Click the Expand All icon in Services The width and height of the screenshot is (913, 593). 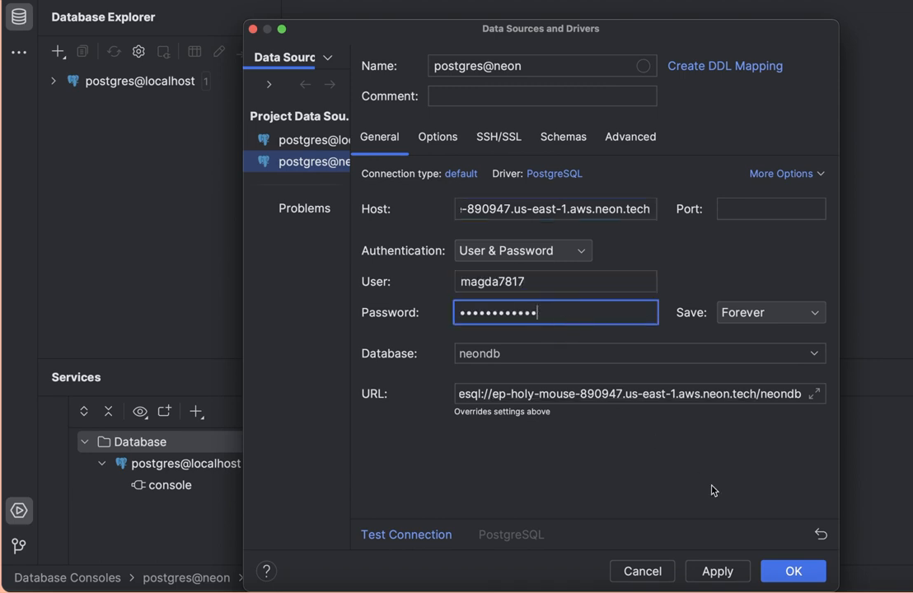[84, 412]
